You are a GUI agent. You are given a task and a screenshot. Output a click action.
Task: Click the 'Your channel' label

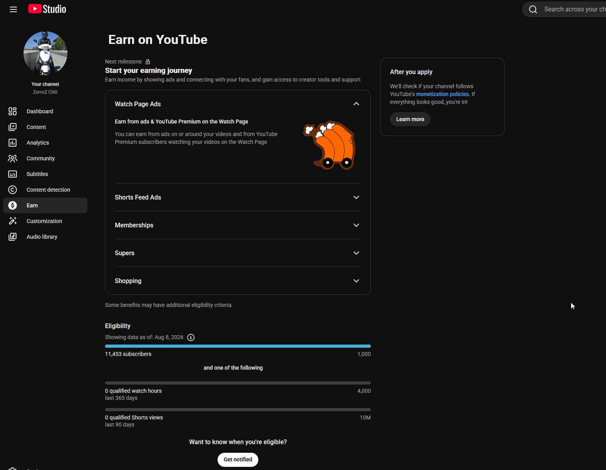click(x=45, y=84)
